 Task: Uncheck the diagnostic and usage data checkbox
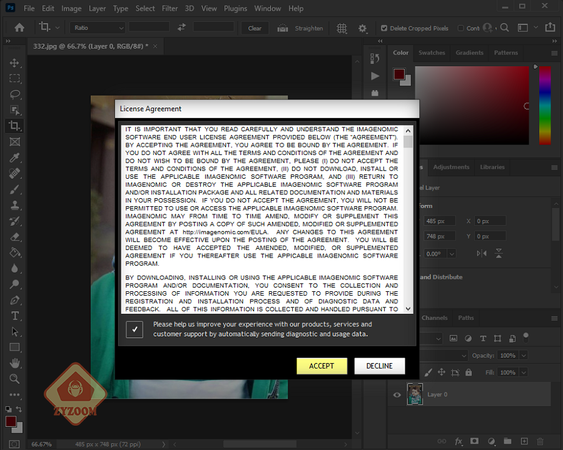134,329
